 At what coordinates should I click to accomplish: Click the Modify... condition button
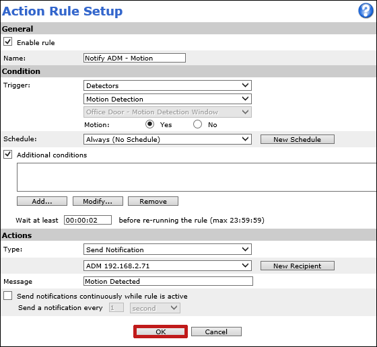click(98, 201)
